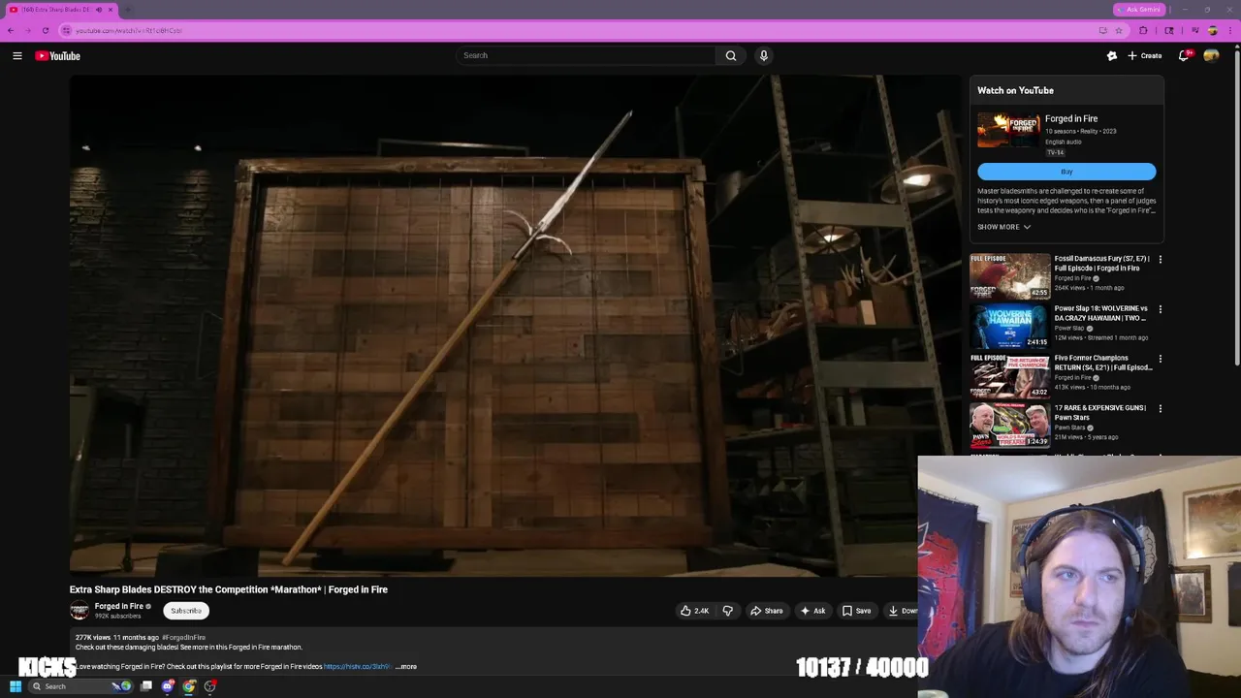The height and width of the screenshot is (698, 1241).
Task: Reload the page with the refresh icon
Action: (45, 30)
